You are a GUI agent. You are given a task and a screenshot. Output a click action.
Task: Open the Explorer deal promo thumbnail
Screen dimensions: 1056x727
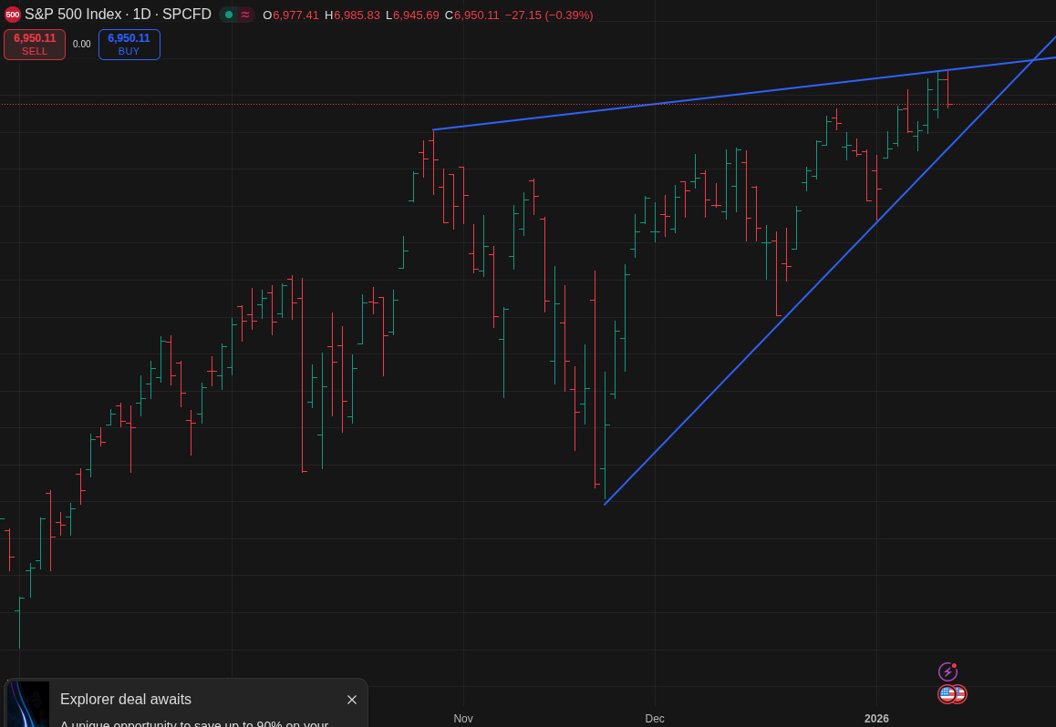[28, 704]
